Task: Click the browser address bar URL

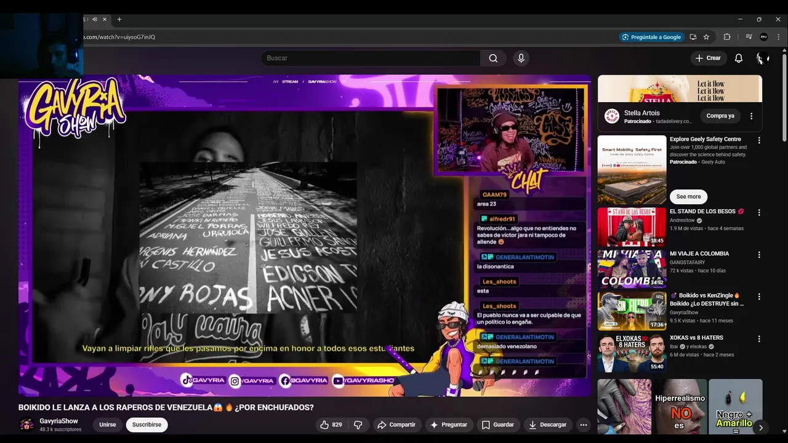Action: (119, 37)
